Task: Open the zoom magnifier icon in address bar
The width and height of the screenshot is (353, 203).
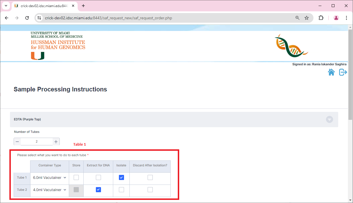Action: point(298,18)
